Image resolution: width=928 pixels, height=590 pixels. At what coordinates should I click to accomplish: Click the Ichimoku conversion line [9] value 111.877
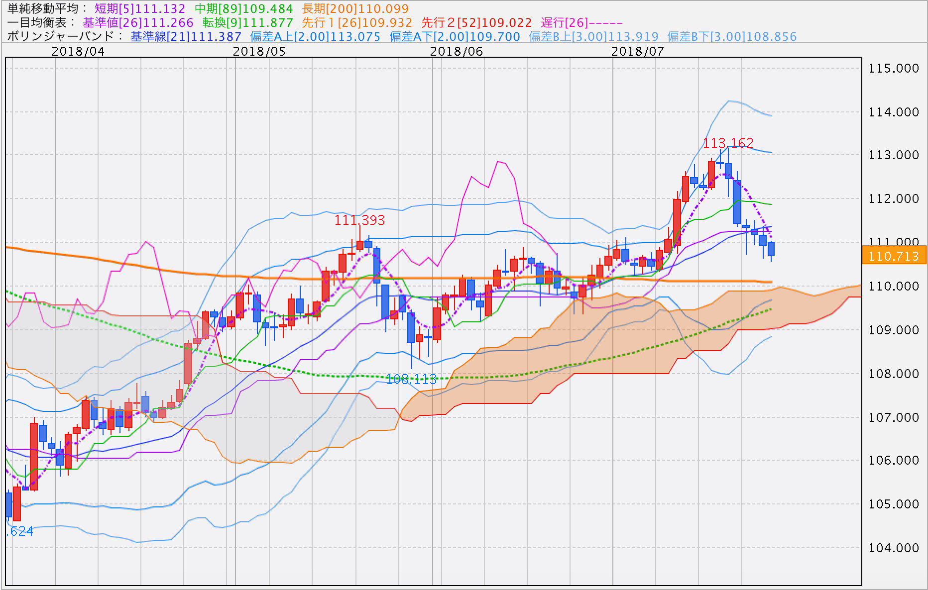267,22
